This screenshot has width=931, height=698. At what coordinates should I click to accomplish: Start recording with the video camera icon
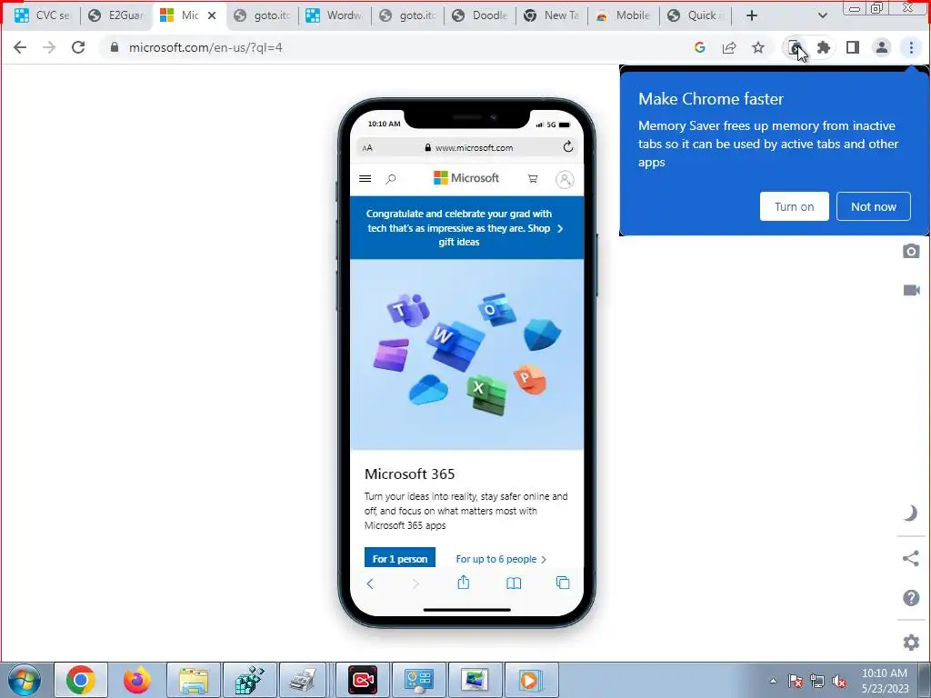point(911,290)
